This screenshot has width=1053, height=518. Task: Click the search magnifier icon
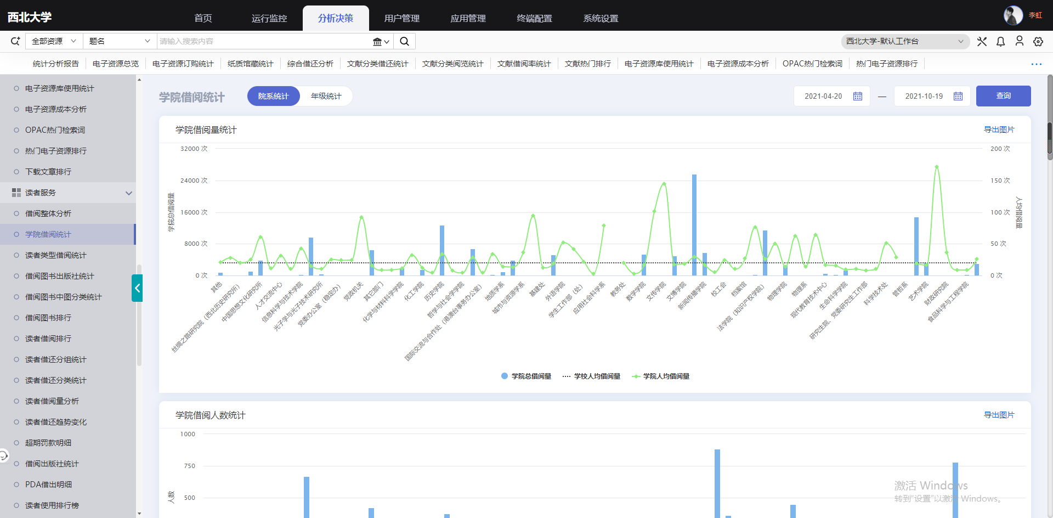tap(404, 41)
